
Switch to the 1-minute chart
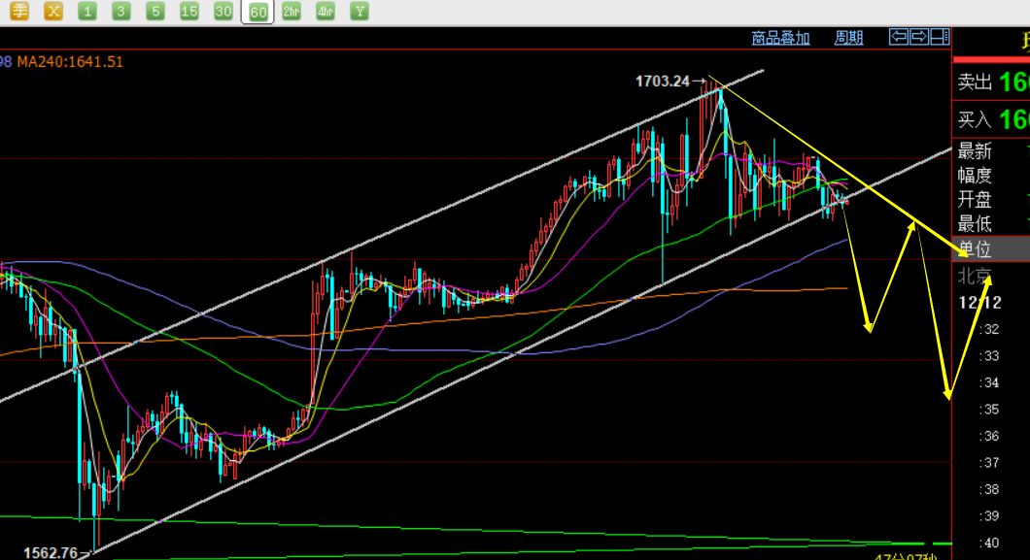(x=86, y=11)
